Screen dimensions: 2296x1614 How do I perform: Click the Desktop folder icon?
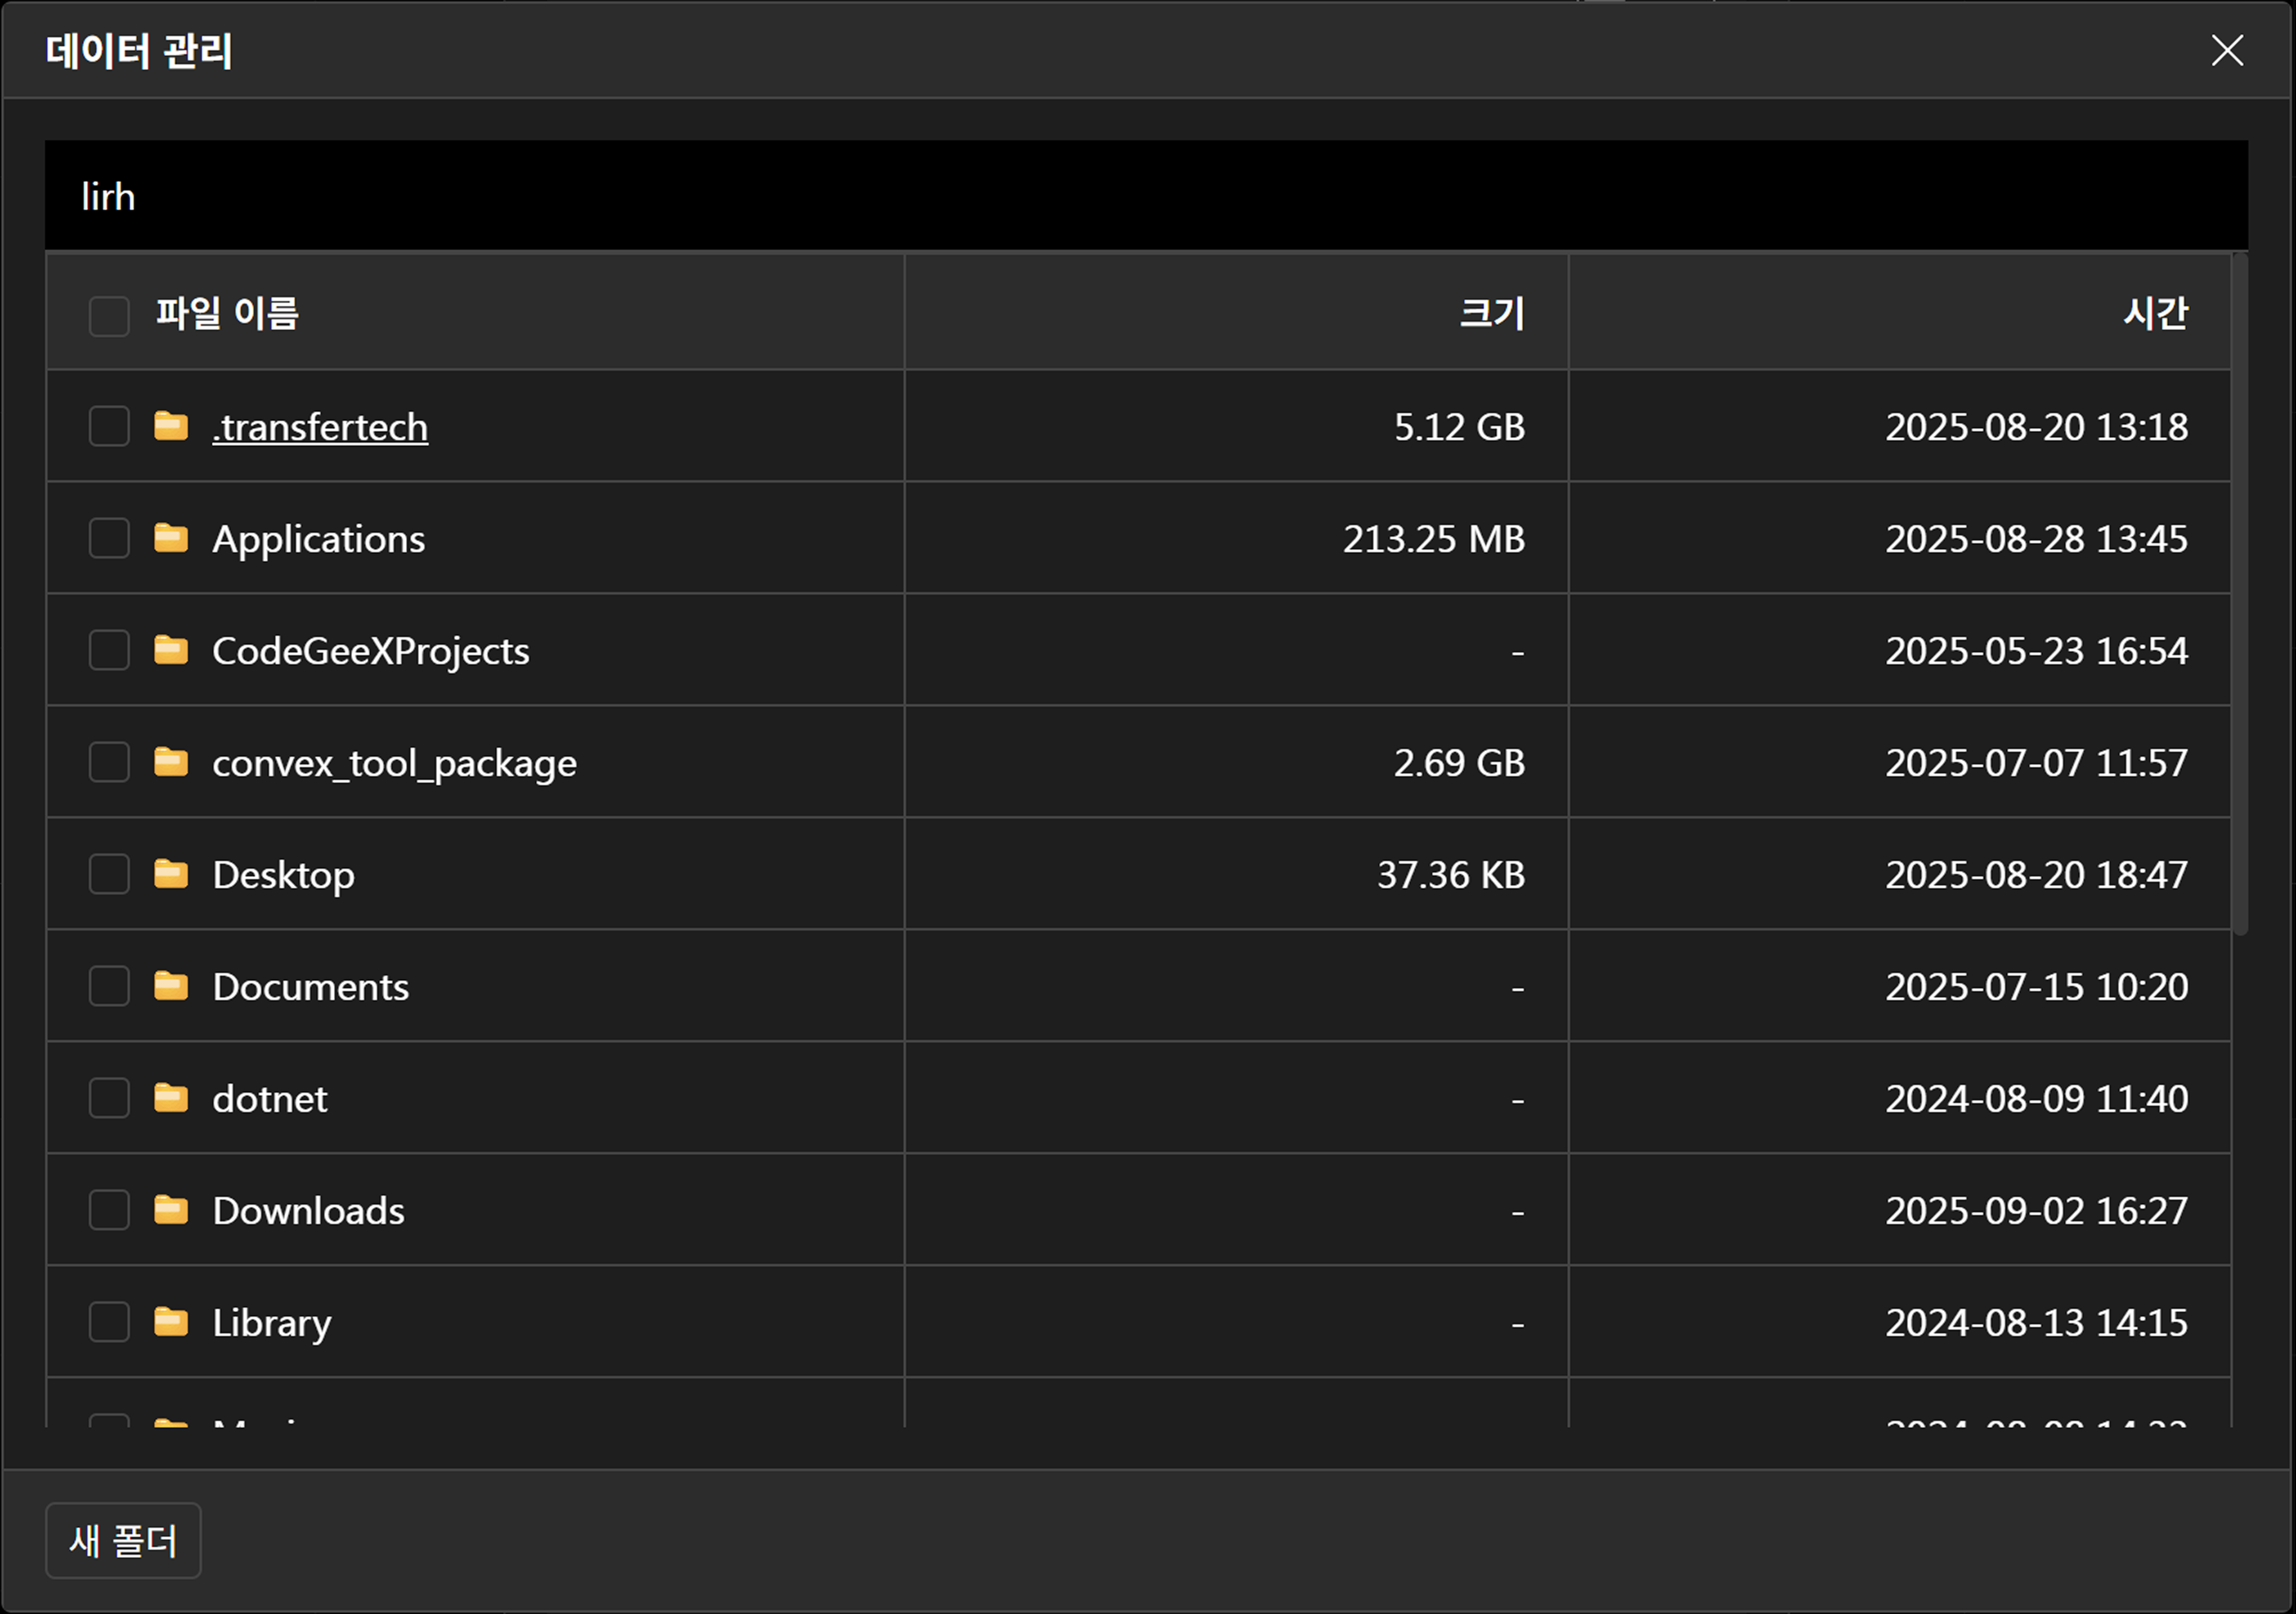click(x=171, y=874)
